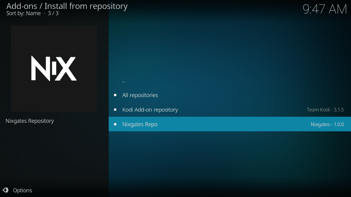
Task: Select All repositories in the list
Action: [230, 95]
